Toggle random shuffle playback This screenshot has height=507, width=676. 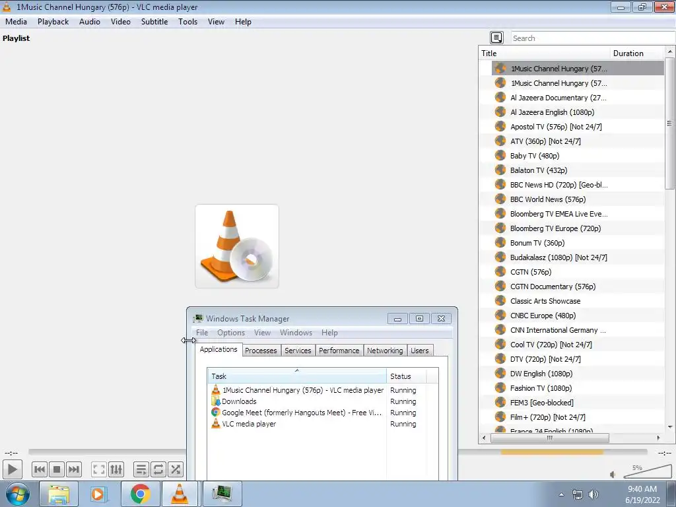[176, 469]
